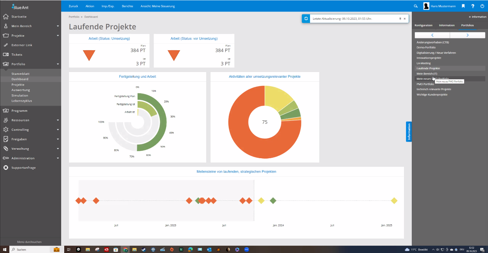Collapse the right panel via » Information
This screenshot has height=253, width=488.
click(x=478, y=17)
